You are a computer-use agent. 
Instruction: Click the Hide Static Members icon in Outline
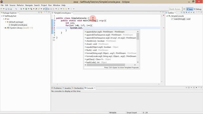pos(189,12)
